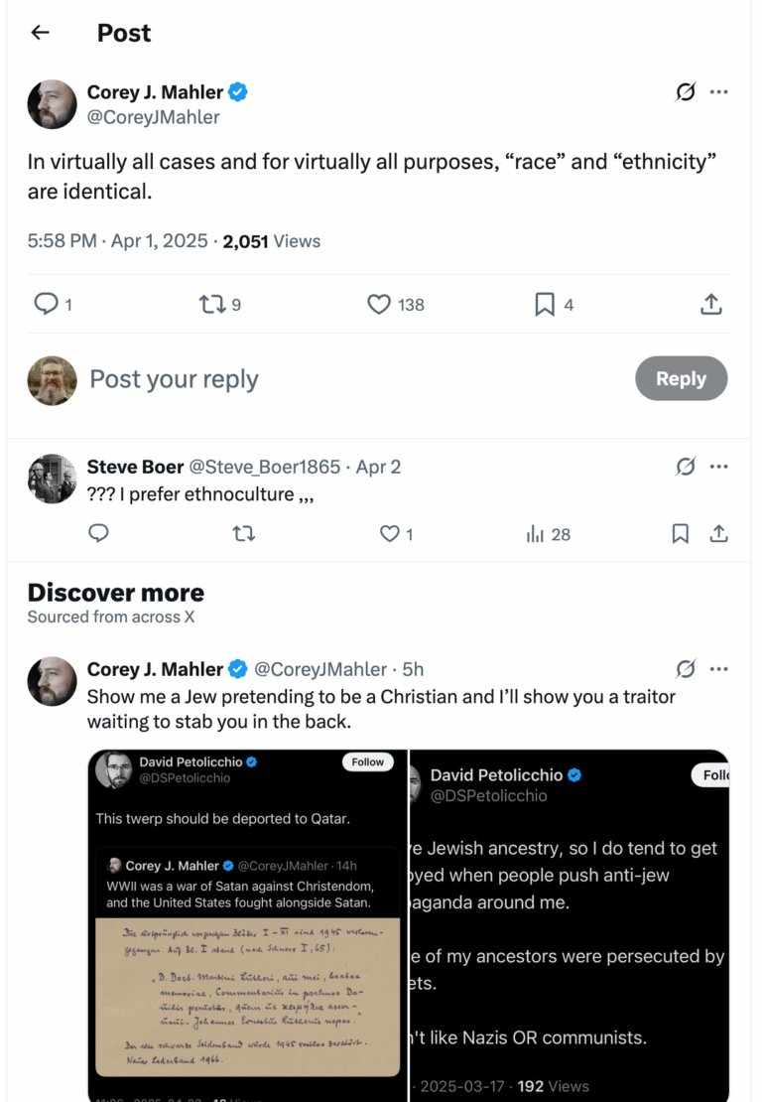Image resolution: width=762 pixels, height=1102 pixels.
Task: Open the @CoreyJMahler handle link
Action: [154, 117]
